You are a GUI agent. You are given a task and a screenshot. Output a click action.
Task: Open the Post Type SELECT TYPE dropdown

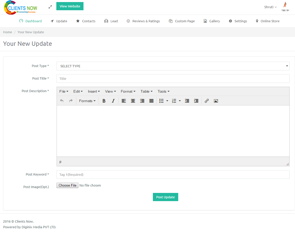pos(173,66)
